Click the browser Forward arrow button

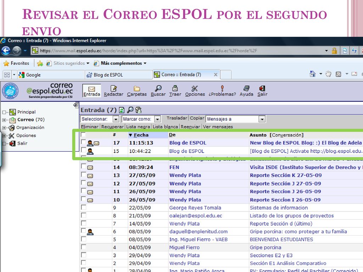pos(17,51)
